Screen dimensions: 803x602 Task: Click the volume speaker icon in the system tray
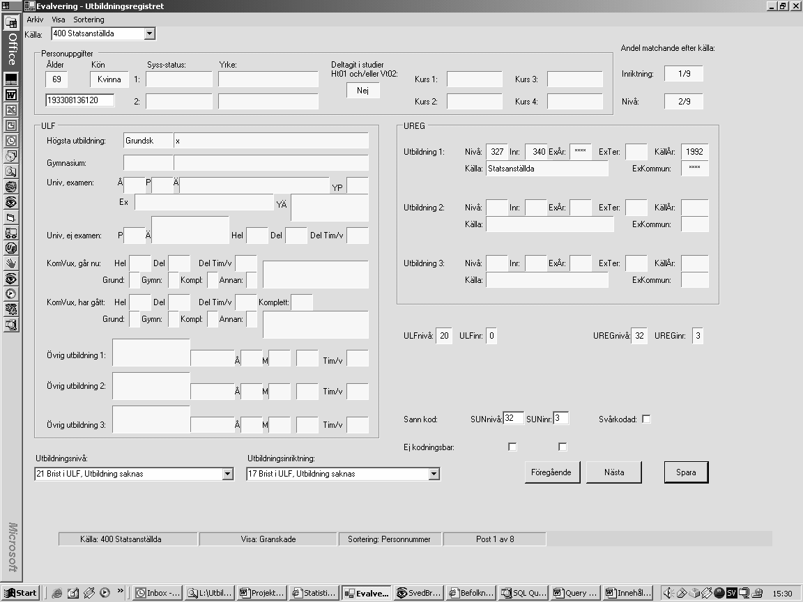668,593
